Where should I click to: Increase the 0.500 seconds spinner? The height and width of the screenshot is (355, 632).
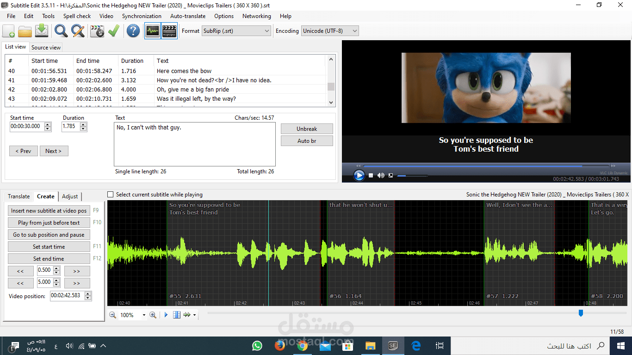coord(57,268)
